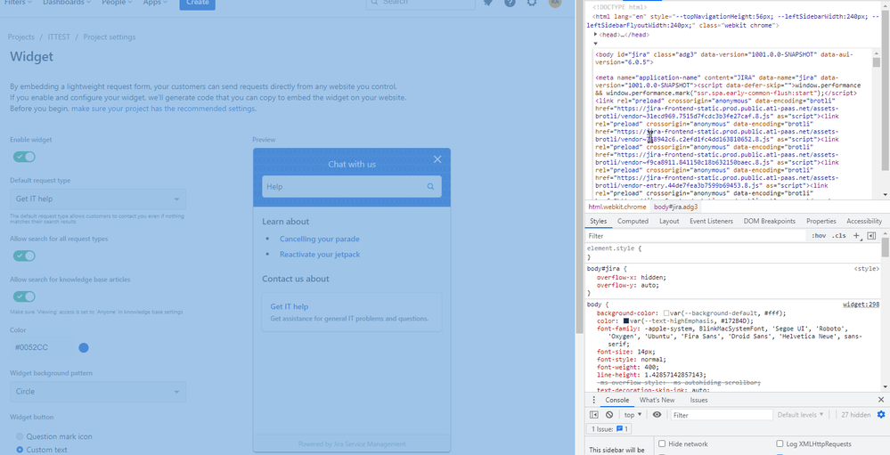Image resolution: width=890 pixels, height=455 pixels.
Task: Click the new style rule plus icon
Action: (x=856, y=235)
